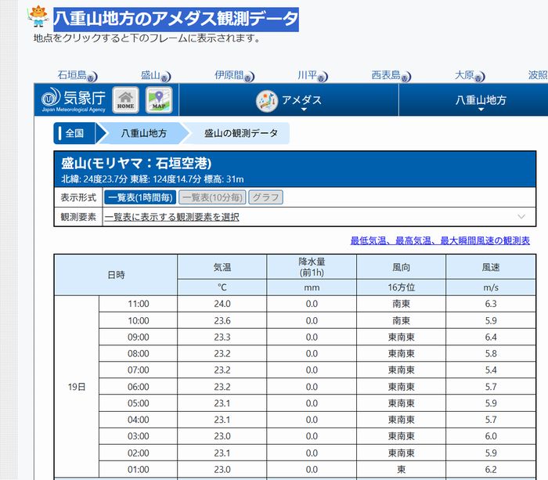Viewport: 548px width, 480px height.
Task: Click the 23.3 temperature cell
Action: [222, 337]
